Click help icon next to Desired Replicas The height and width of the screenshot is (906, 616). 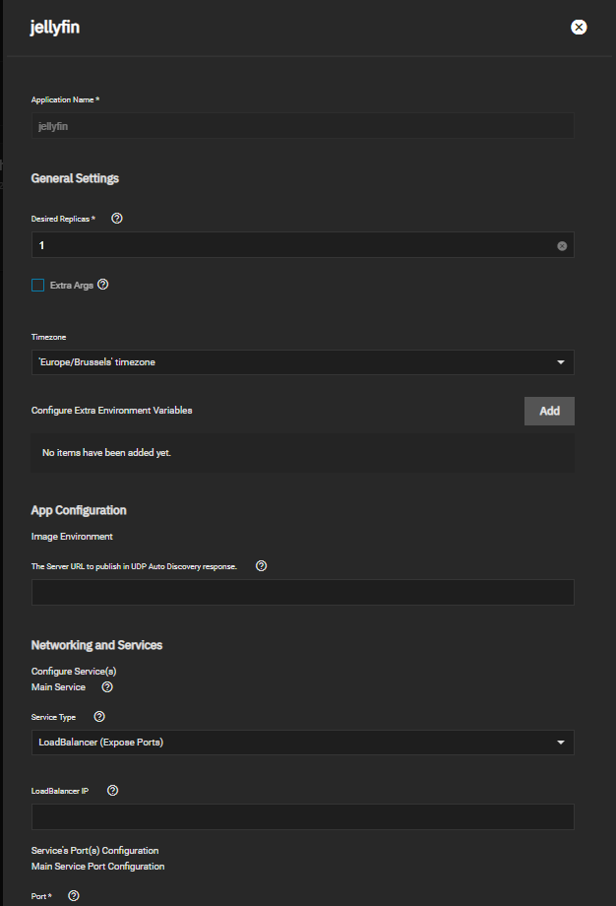coord(117,219)
